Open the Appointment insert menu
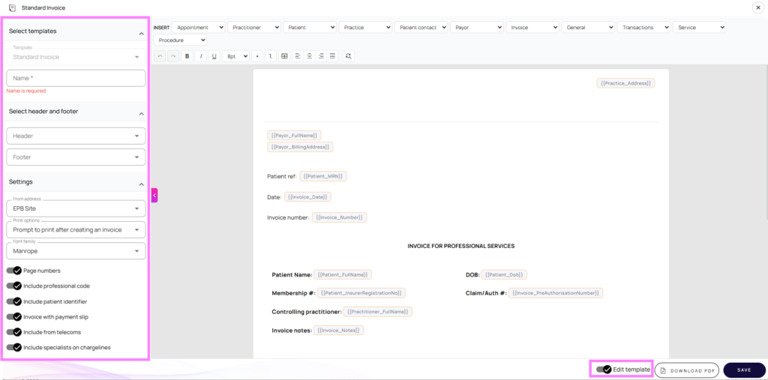Viewport: 768px width, 380px height. coord(198,28)
